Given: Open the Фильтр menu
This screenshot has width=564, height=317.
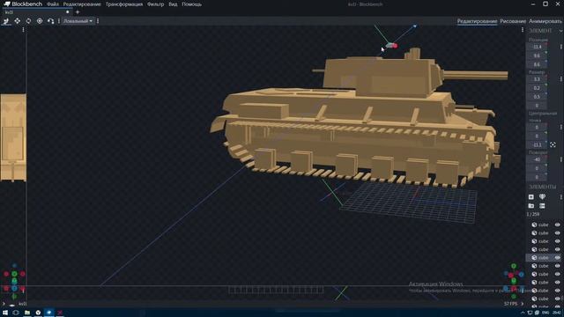Looking at the screenshot, I should (155, 4).
